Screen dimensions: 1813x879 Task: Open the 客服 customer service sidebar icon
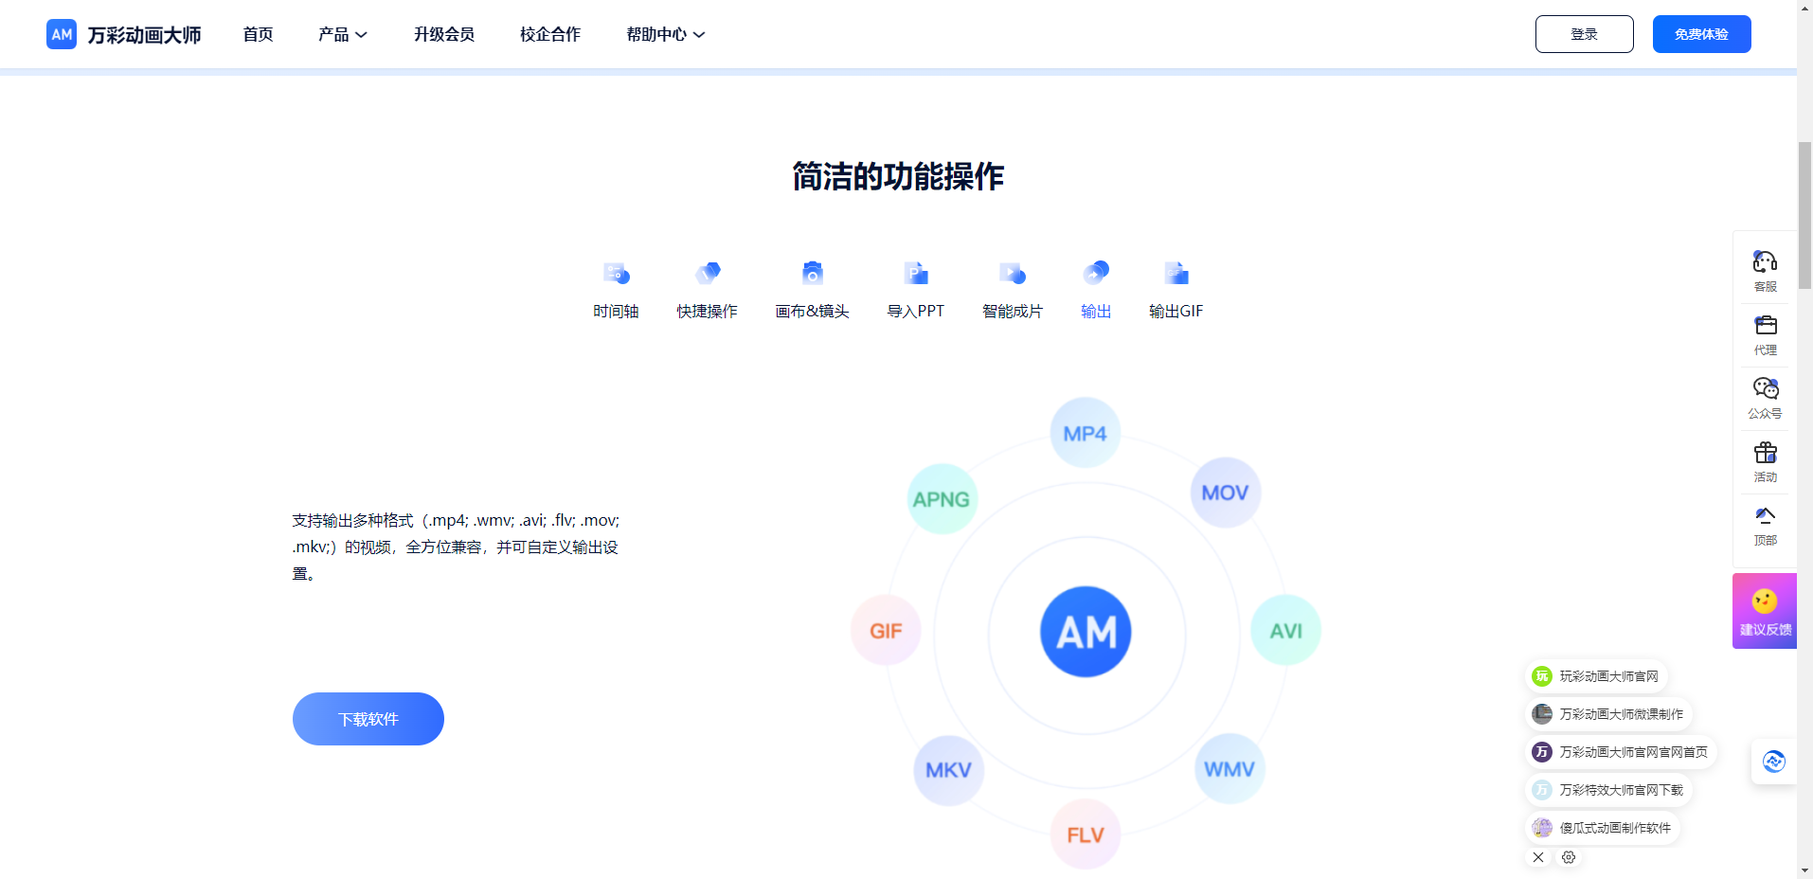pyautogui.click(x=1764, y=268)
